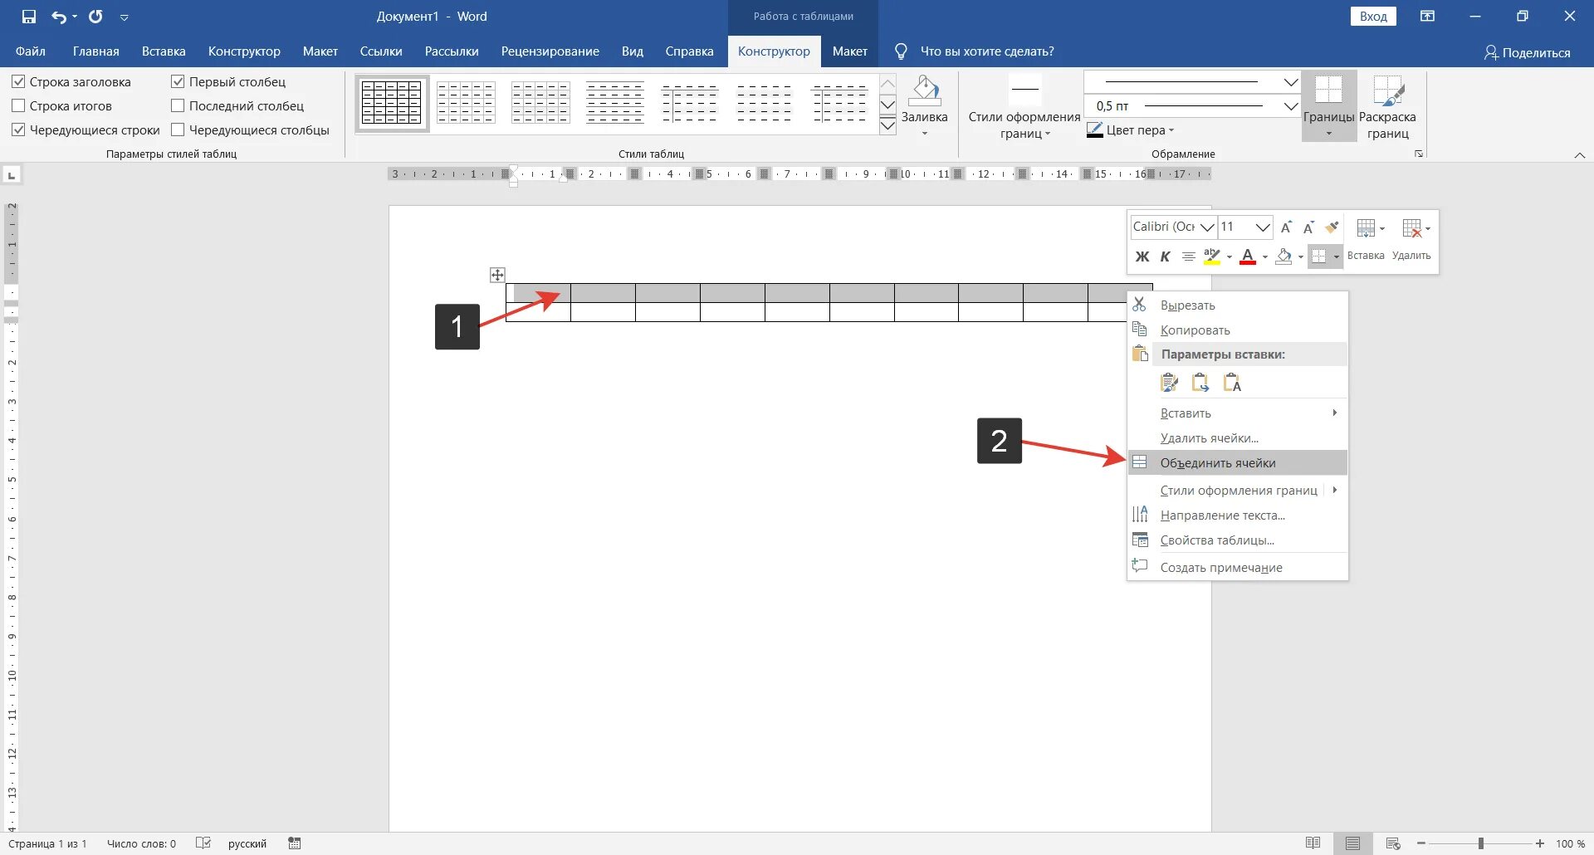Apply text highlight color in mini toolbar
Viewport: 1594px width, 855px height.
[x=1212, y=256]
